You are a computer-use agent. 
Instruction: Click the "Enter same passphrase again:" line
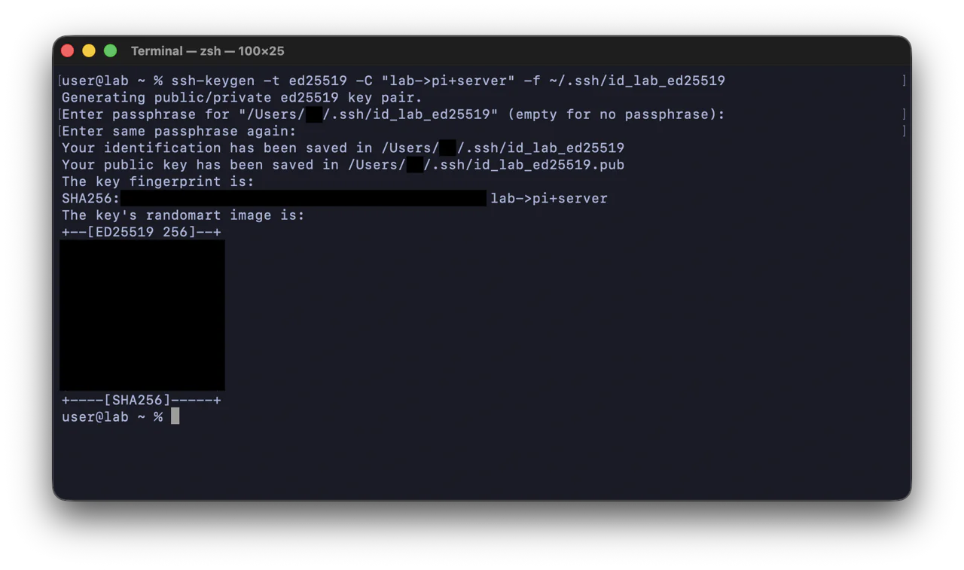(179, 132)
